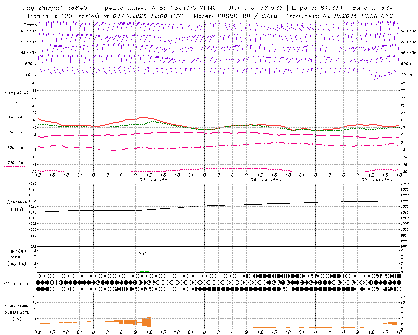Click the tallest orange convective cloud bar

[x=149, y=322]
